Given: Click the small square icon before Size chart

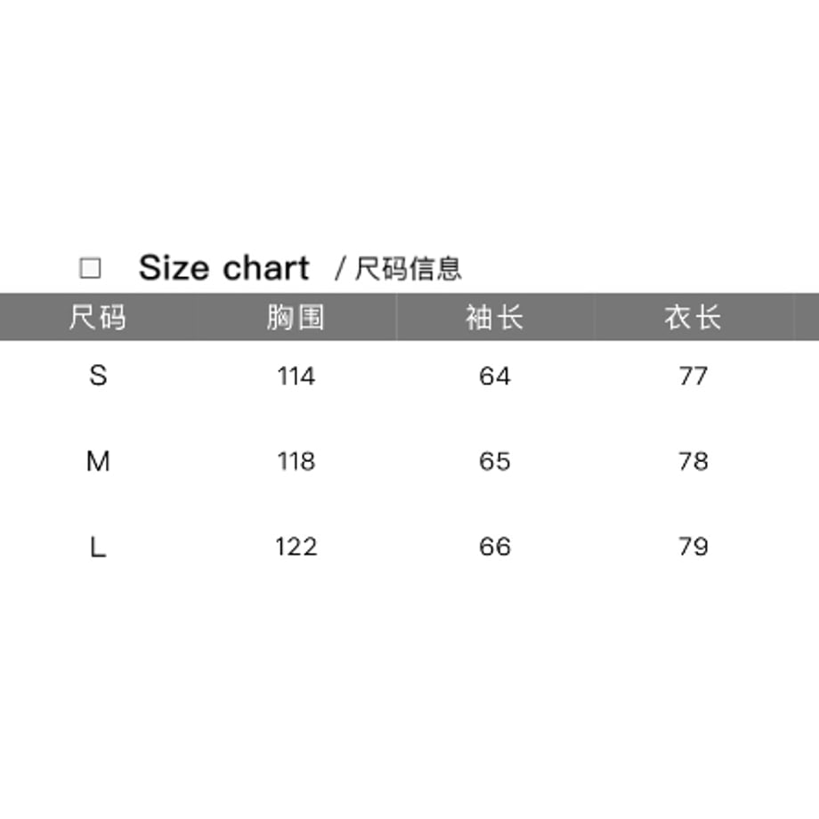Looking at the screenshot, I should point(90,269).
